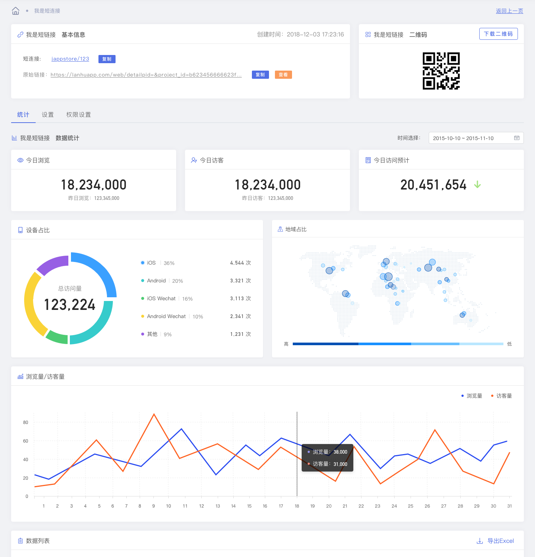Click day 18 on chart x-axis
The image size is (535, 557).
click(297, 506)
